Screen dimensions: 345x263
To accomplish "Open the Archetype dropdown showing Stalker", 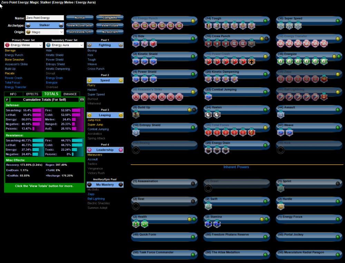I will click(x=44, y=25).
